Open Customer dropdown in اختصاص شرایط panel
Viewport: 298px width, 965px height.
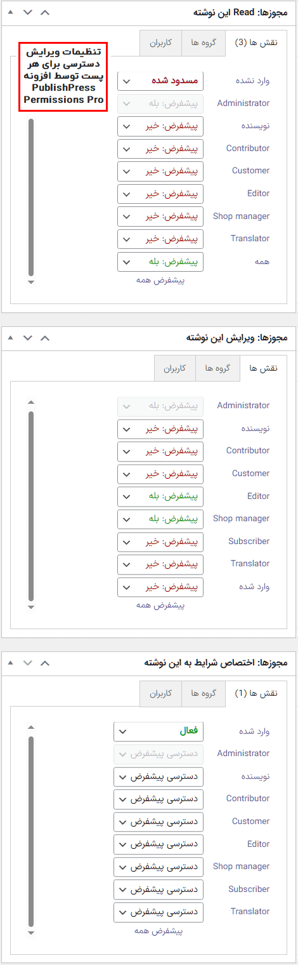159,822
